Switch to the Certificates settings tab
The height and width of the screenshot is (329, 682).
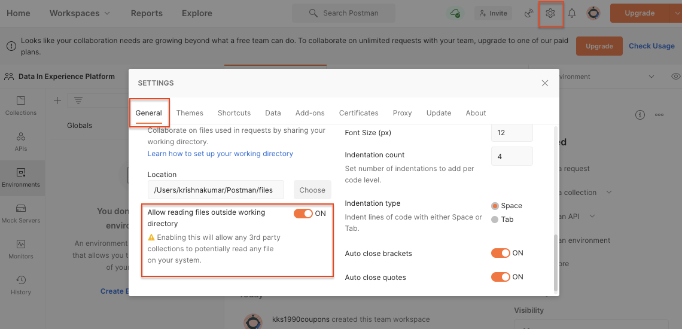(x=358, y=113)
